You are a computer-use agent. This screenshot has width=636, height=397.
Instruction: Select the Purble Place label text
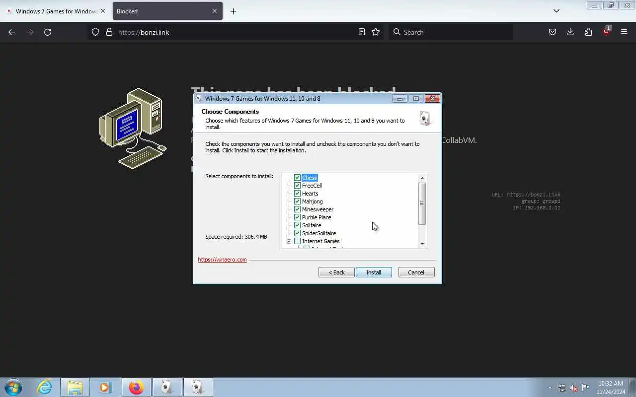click(x=317, y=217)
